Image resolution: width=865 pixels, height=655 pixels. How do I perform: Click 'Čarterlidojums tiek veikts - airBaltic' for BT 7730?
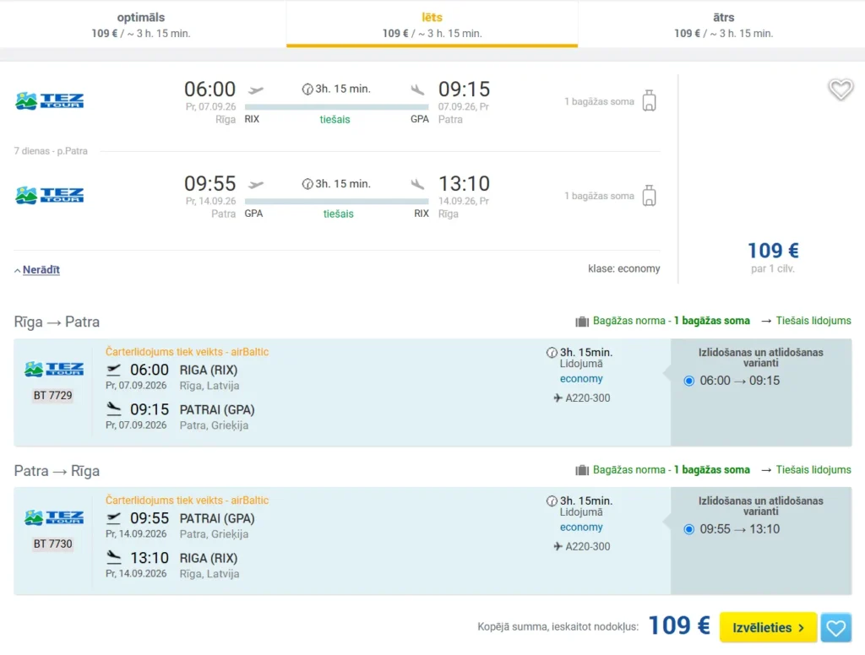tap(187, 500)
